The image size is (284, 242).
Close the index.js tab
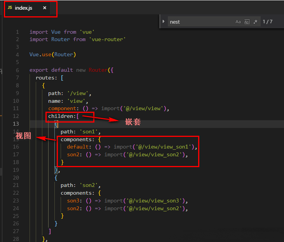pyautogui.click(x=45, y=8)
